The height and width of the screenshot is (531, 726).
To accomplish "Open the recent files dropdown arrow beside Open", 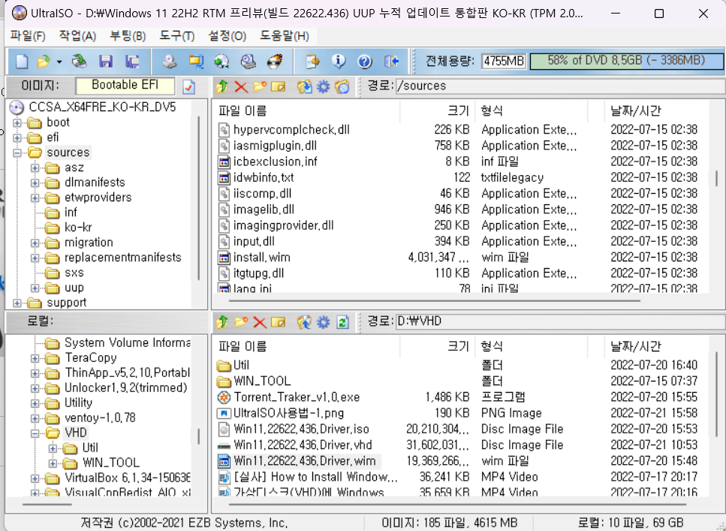I will 59,62.
